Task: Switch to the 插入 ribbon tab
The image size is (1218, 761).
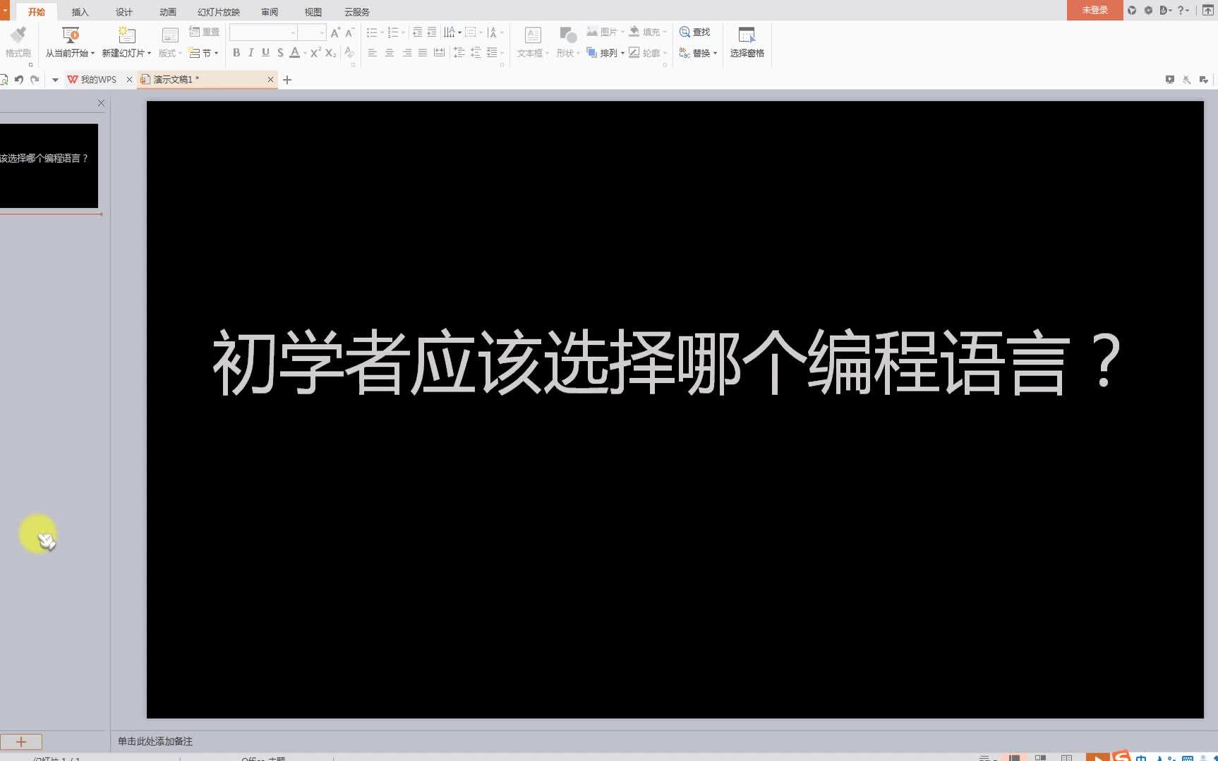Action: [80, 11]
